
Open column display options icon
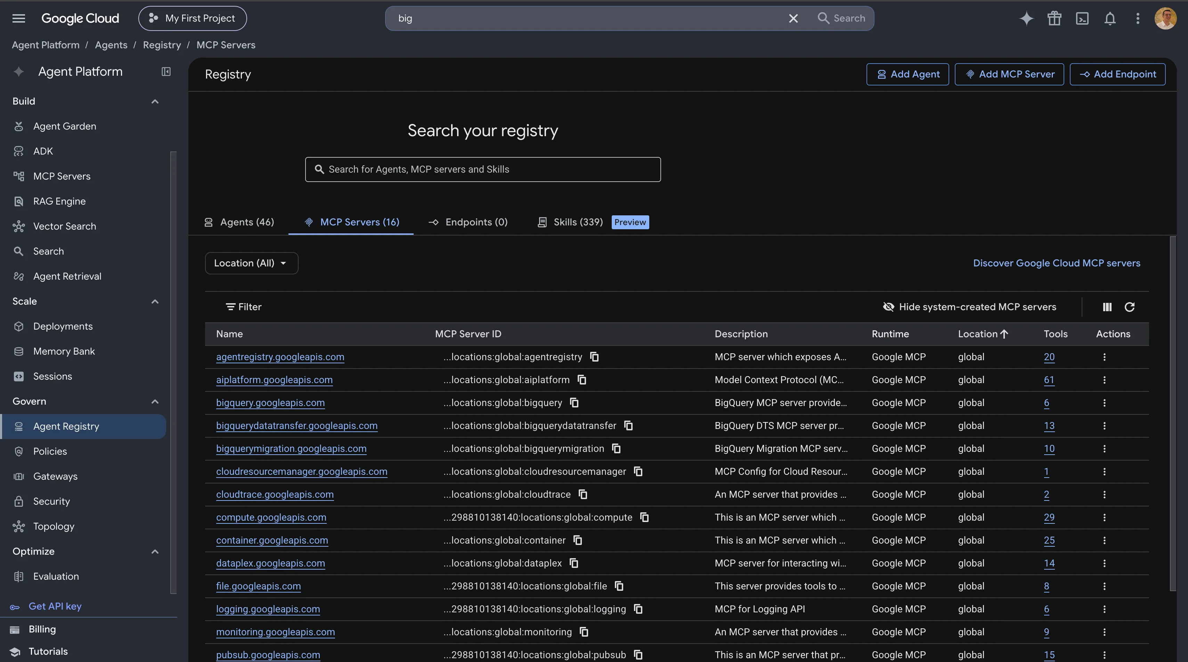click(1107, 307)
